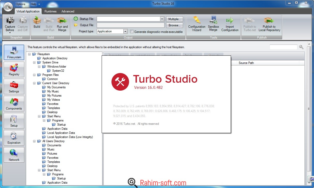Click the Capture and Diff icon
314x188 pixels.
click(23, 20)
